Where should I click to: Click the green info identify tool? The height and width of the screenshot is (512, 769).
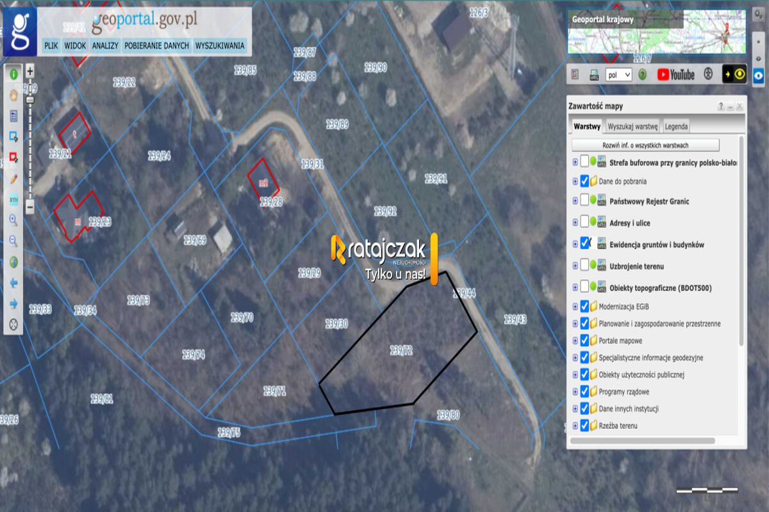(x=13, y=74)
